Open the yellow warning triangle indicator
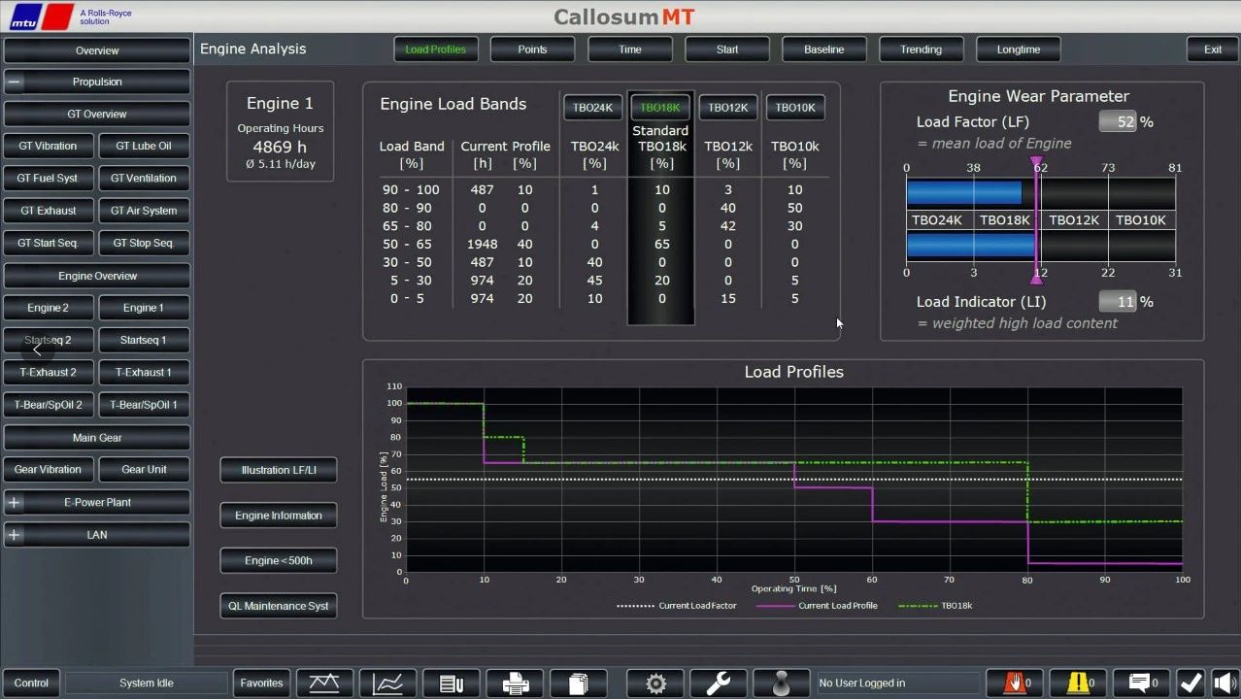The image size is (1241, 700). coord(1080,683)
